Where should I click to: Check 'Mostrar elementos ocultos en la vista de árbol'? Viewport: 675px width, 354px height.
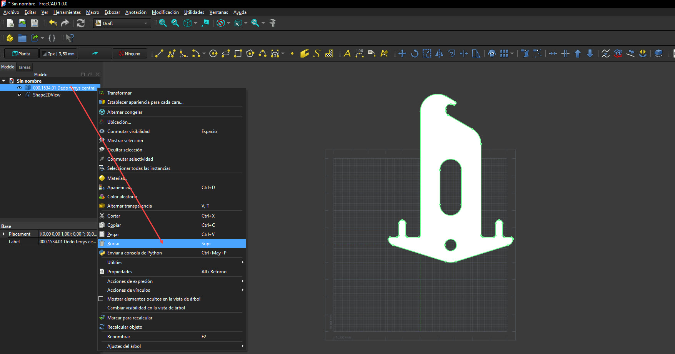[x=101, y=299]
